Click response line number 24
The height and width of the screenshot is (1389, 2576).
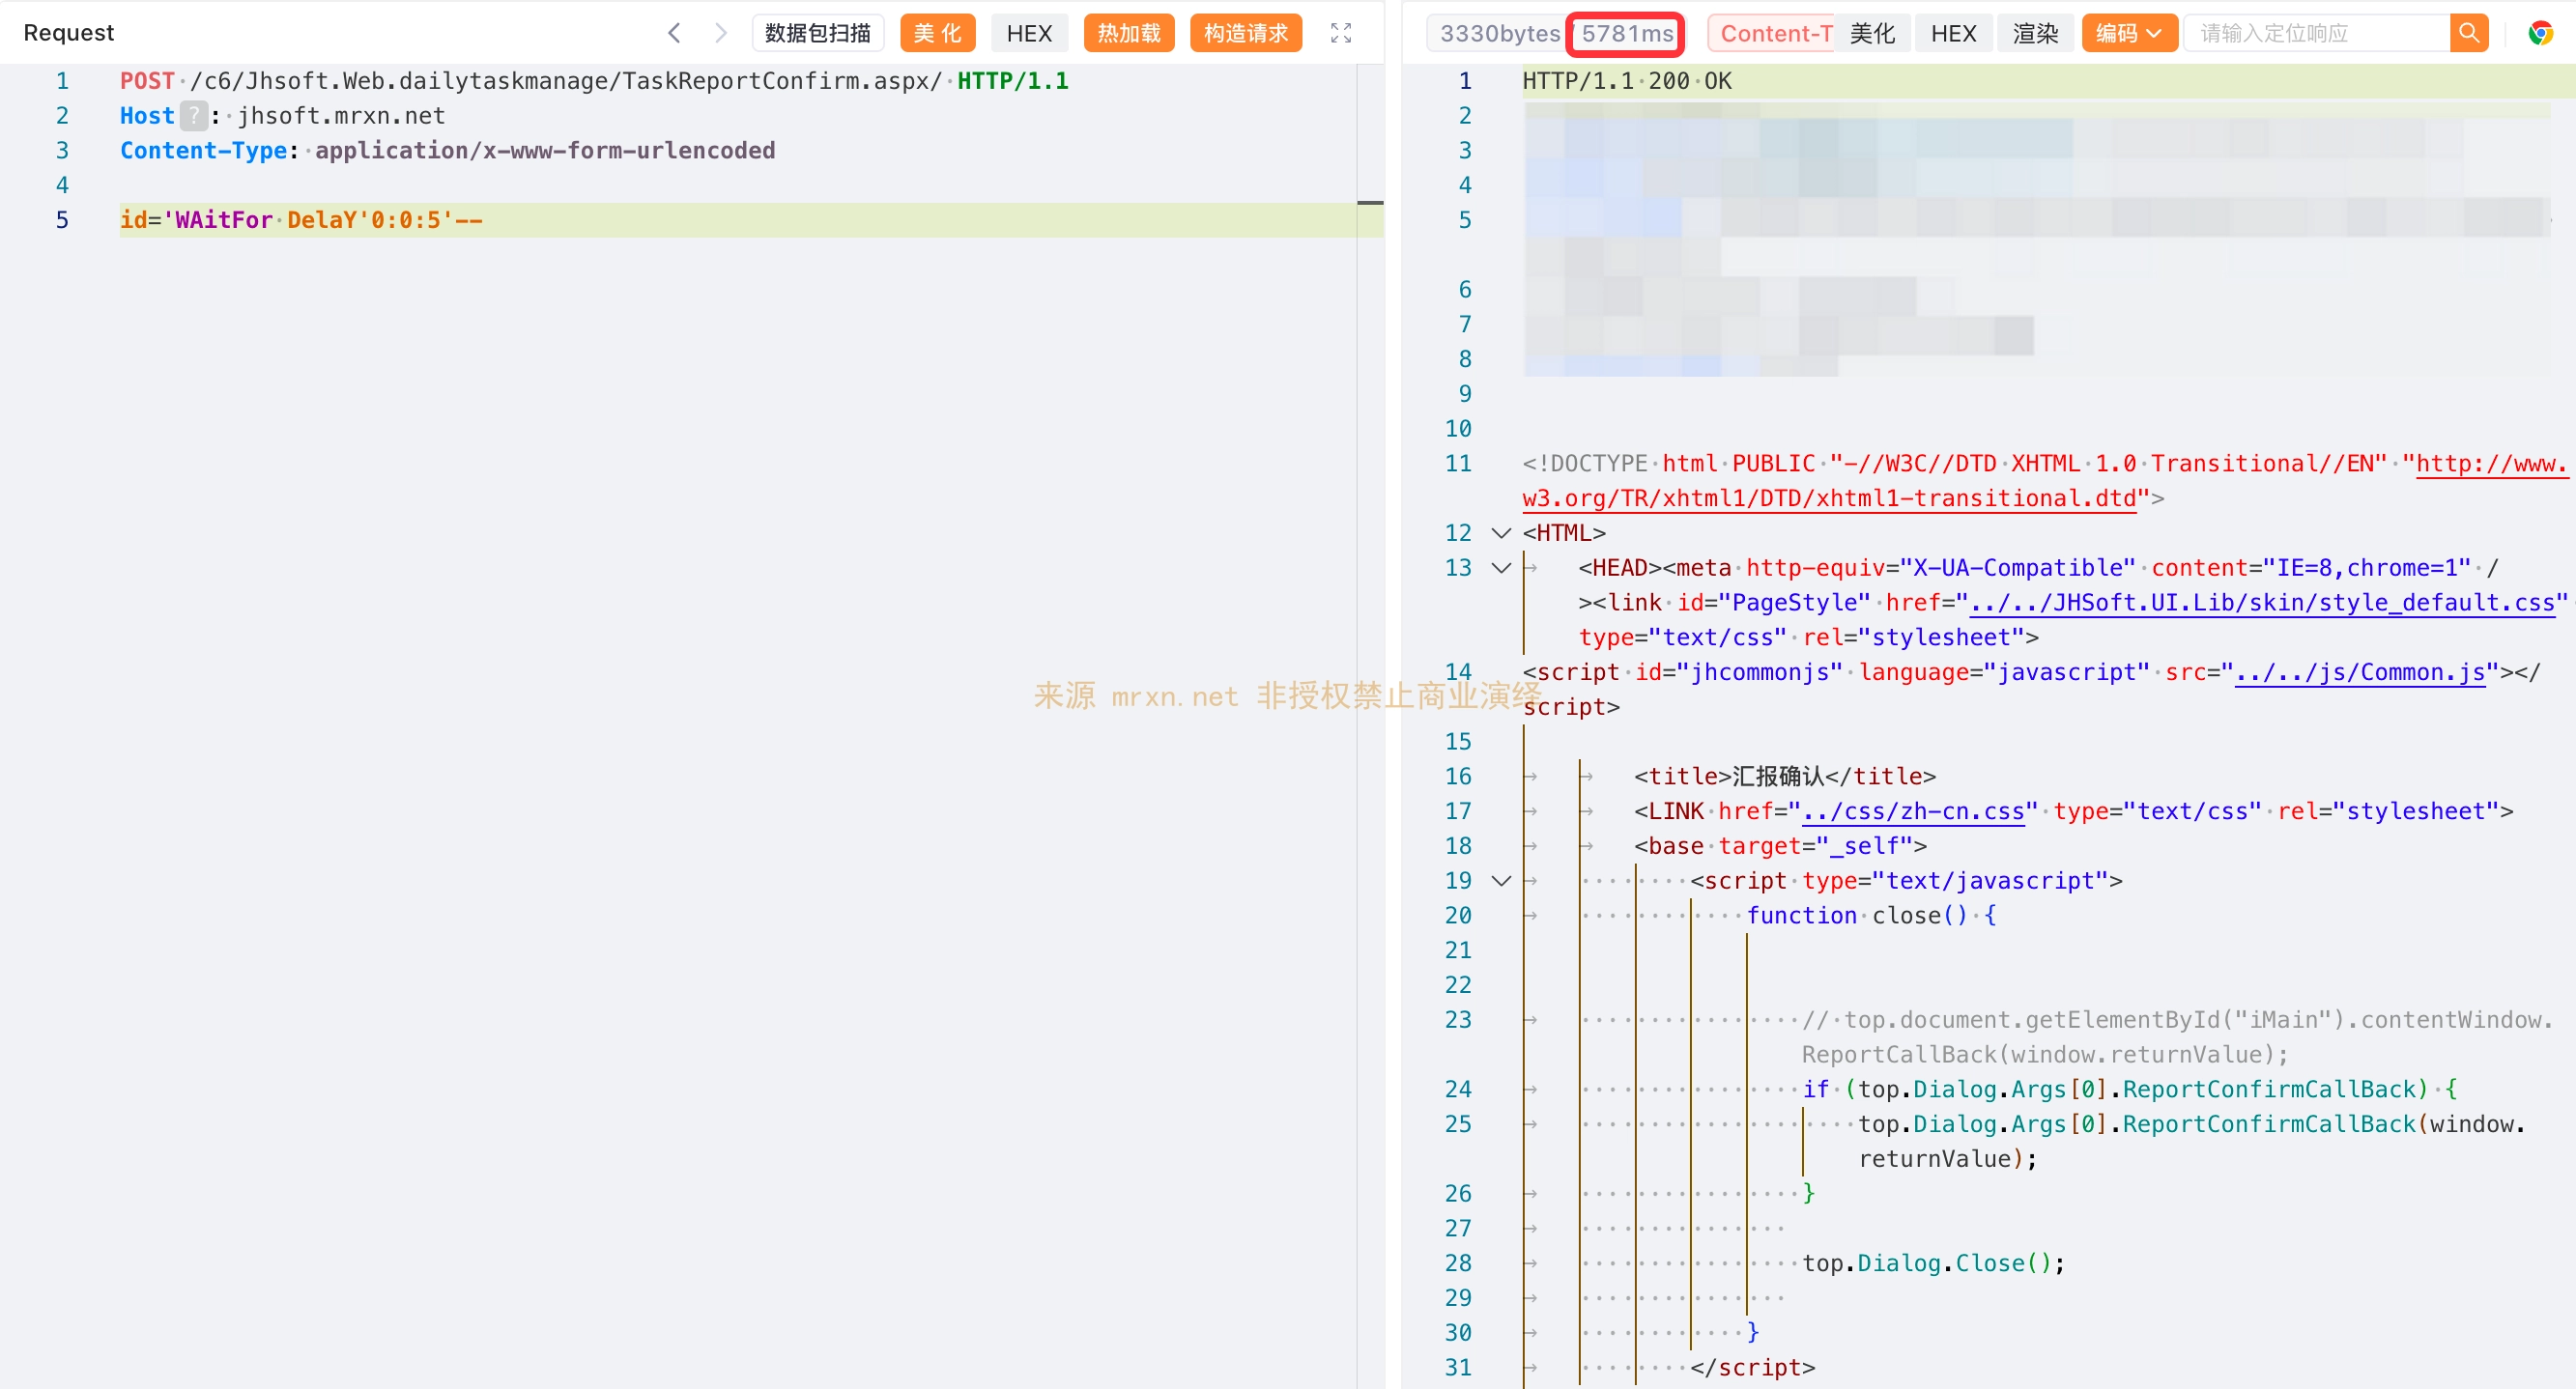tap(1458, 1089)
